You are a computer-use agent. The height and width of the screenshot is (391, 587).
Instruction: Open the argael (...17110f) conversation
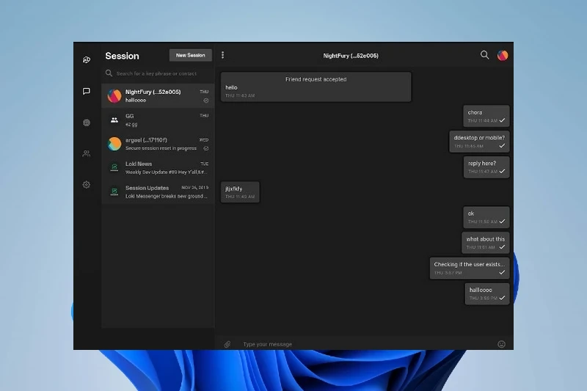click(x=158, y=144)
